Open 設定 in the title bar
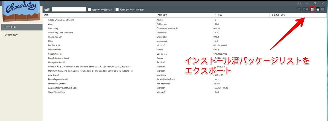This screenshot has width=328, height=121. tap(299, 3)
